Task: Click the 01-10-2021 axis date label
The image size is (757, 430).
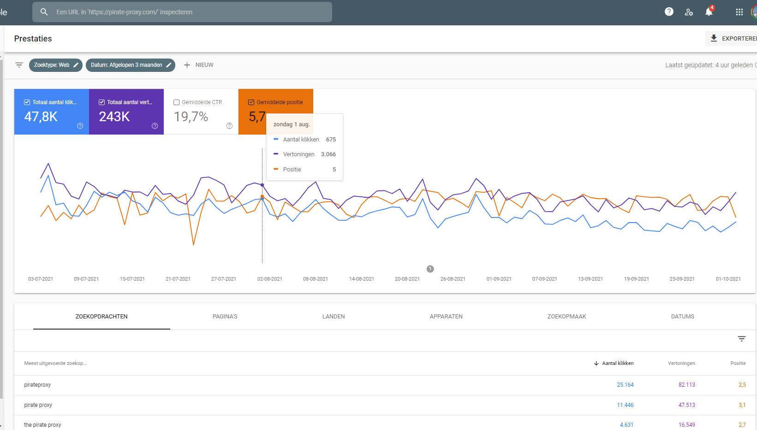Action: 728,279
